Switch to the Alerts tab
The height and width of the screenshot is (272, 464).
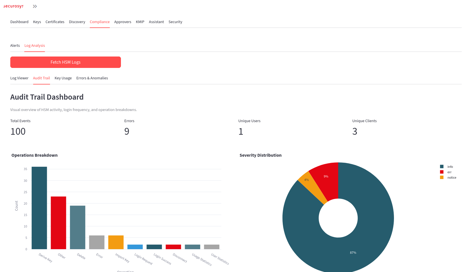pos(15,45)
